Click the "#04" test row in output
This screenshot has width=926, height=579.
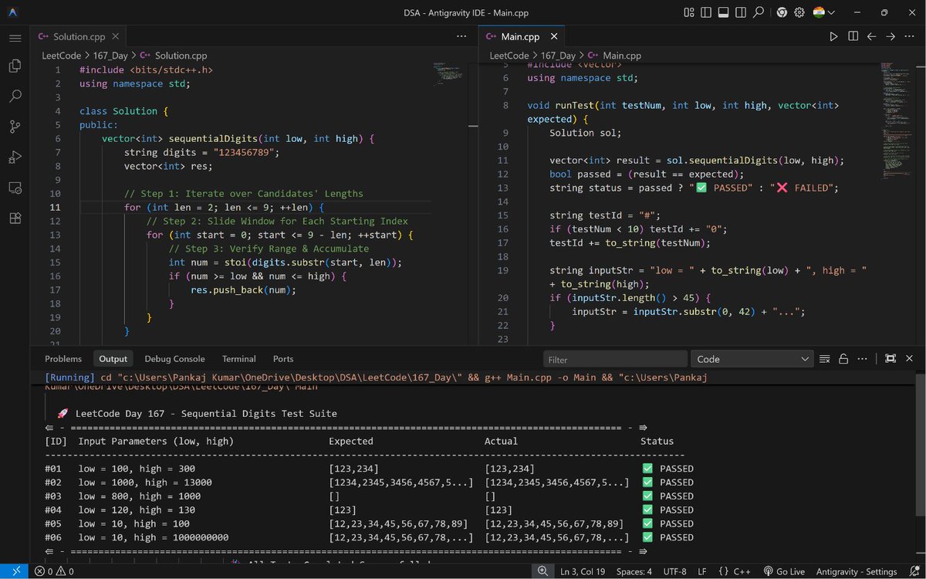coord(370,510)
